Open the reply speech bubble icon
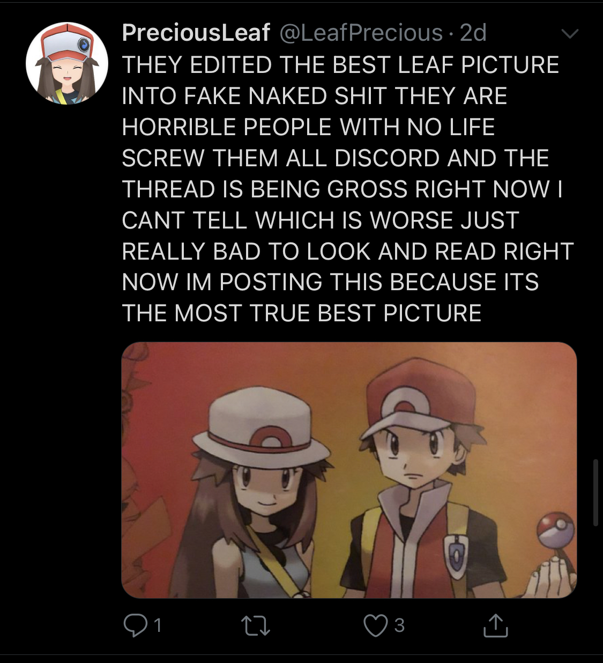This screenshot has width=603, height=663. (x=135, y=625)
